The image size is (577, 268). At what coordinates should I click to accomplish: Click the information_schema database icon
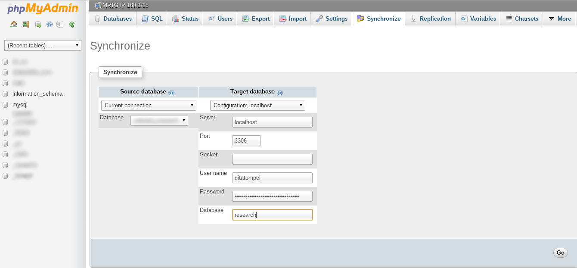pos(5,94)
